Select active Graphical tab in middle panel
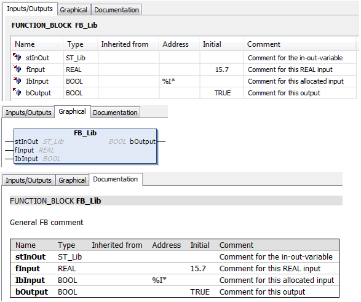 tap(73, 112)
